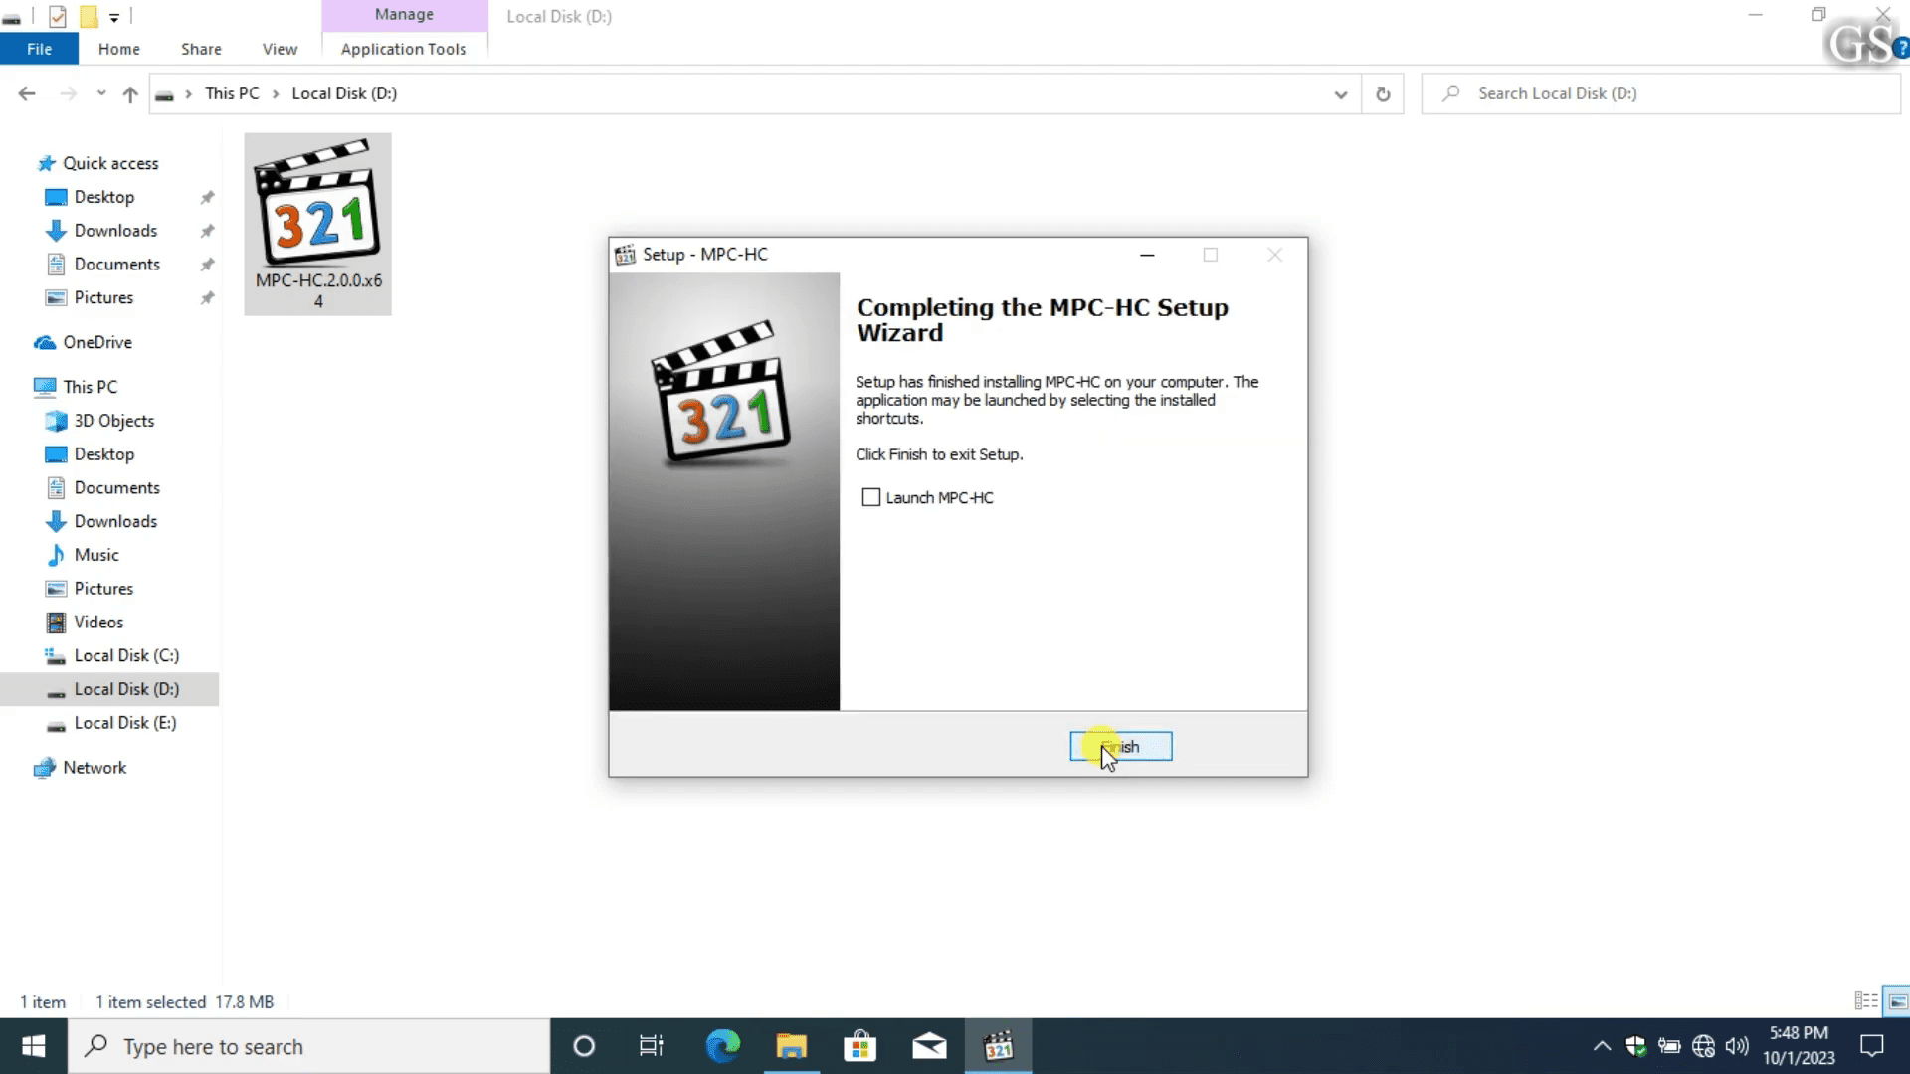Screen dimensions: 1910x1074
Task: Select Local Disk (D:) in navigation pane
Action: [126, 689]
